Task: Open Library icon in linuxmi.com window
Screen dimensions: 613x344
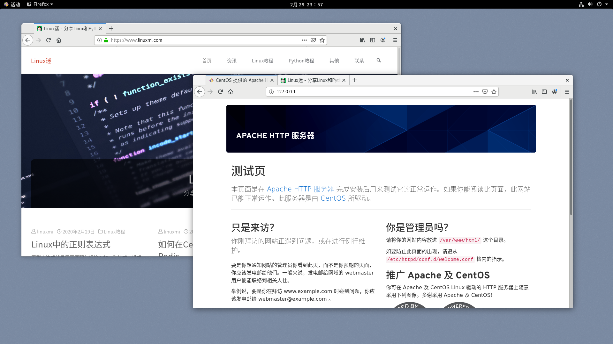Action: (x=362, y=40)
